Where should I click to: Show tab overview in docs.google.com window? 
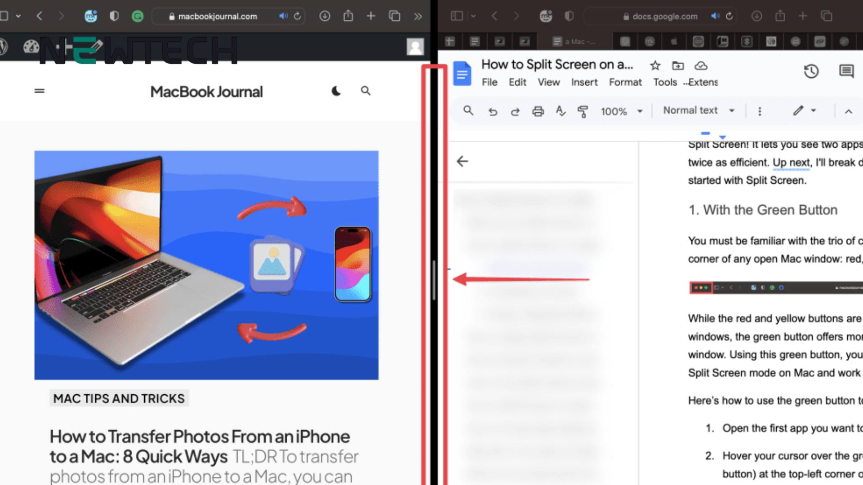click(826, 16)
